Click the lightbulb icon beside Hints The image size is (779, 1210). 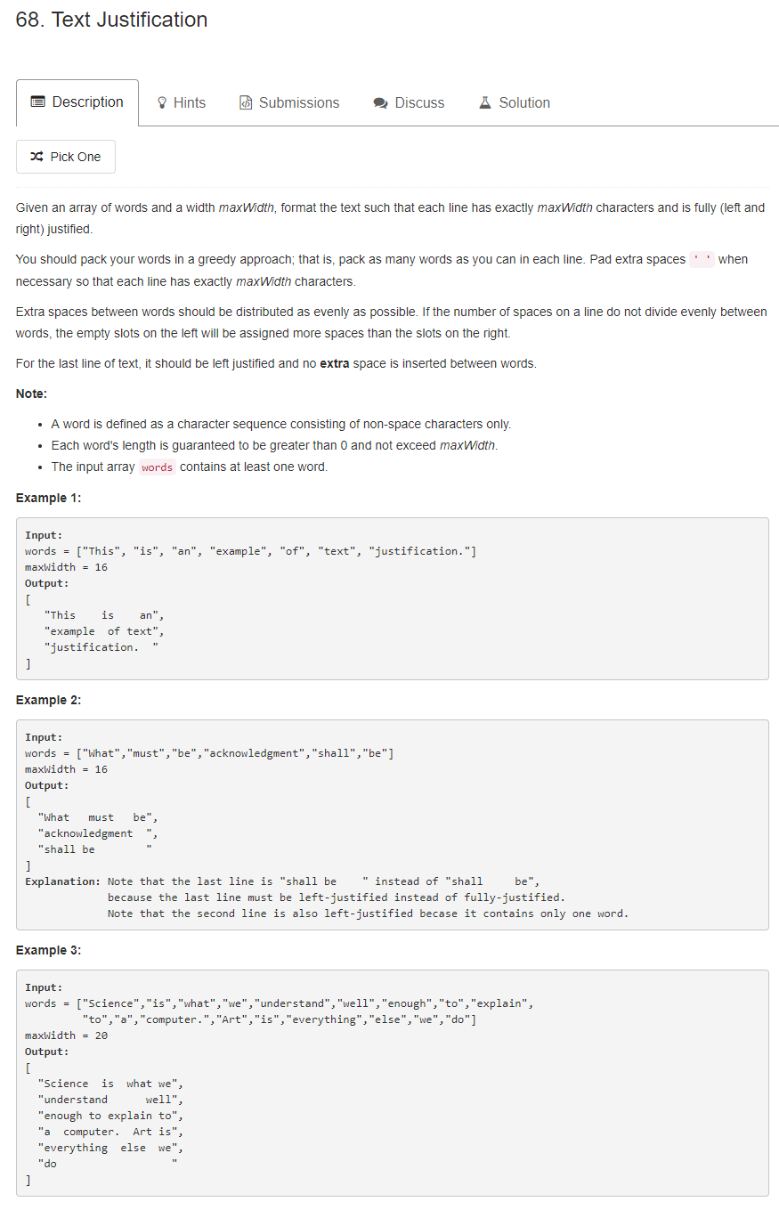pos(162,103)
